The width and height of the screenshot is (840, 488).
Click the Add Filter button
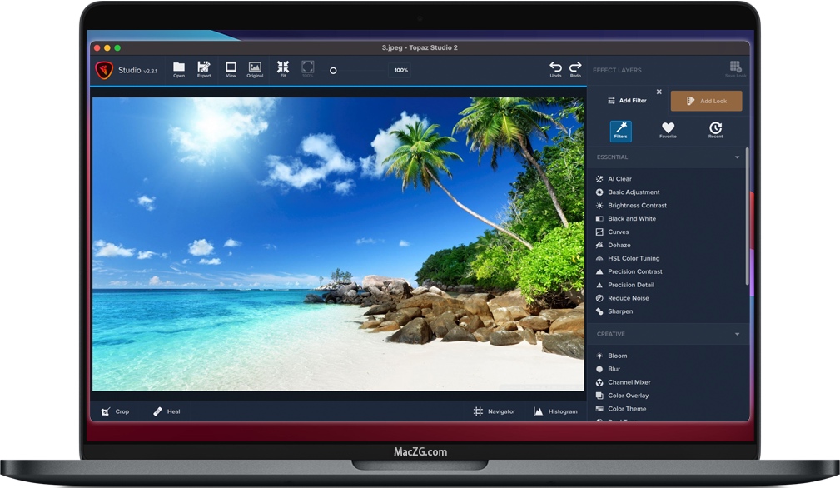point(626,101)
